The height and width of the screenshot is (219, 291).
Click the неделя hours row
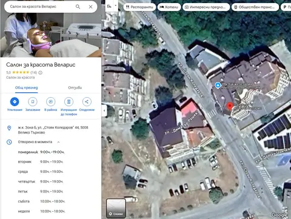coord(41,211)
